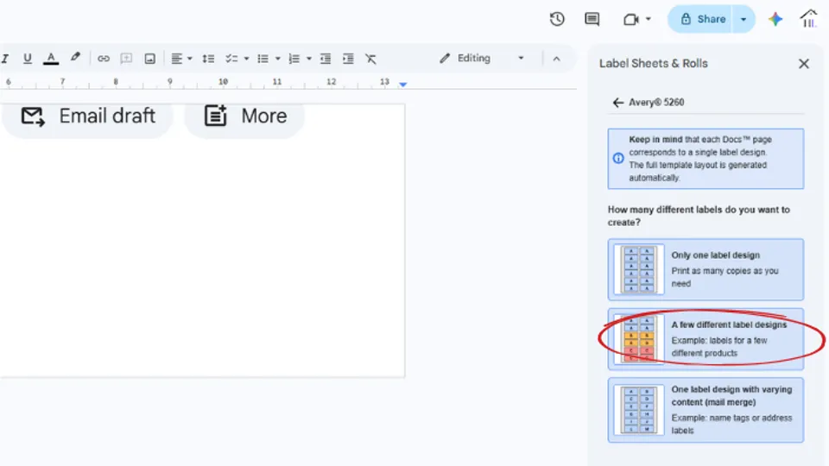Start a video call with camera icon
Screen dimensions: 829x466
pos(630,20)
